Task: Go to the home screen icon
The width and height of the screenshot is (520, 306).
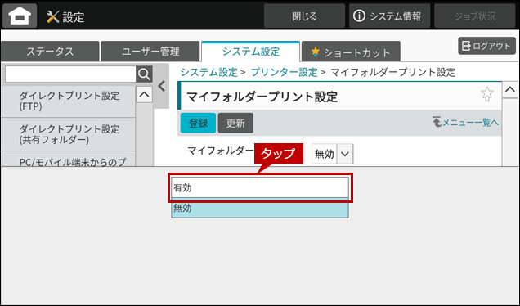Action: coord(20,16)
